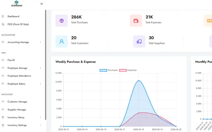212x132 pixels.
Task: Open POS (Point Of Sale) page
Action: click(x=18, y=24)
